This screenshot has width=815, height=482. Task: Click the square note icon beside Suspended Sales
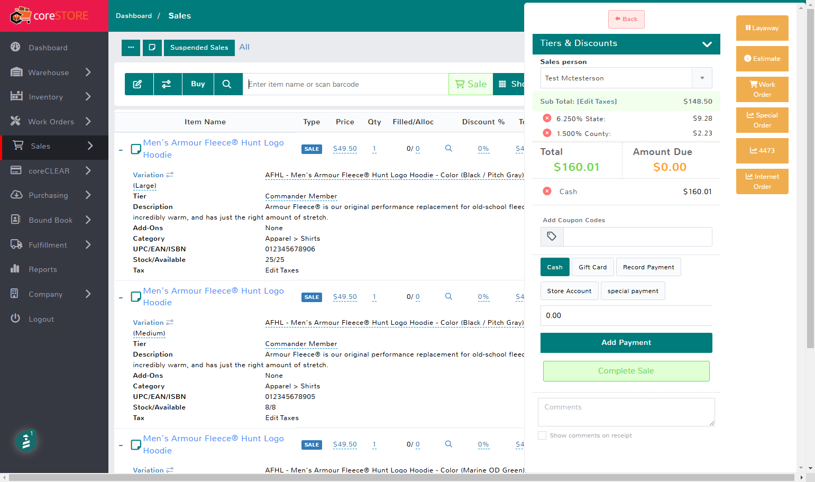152,48
